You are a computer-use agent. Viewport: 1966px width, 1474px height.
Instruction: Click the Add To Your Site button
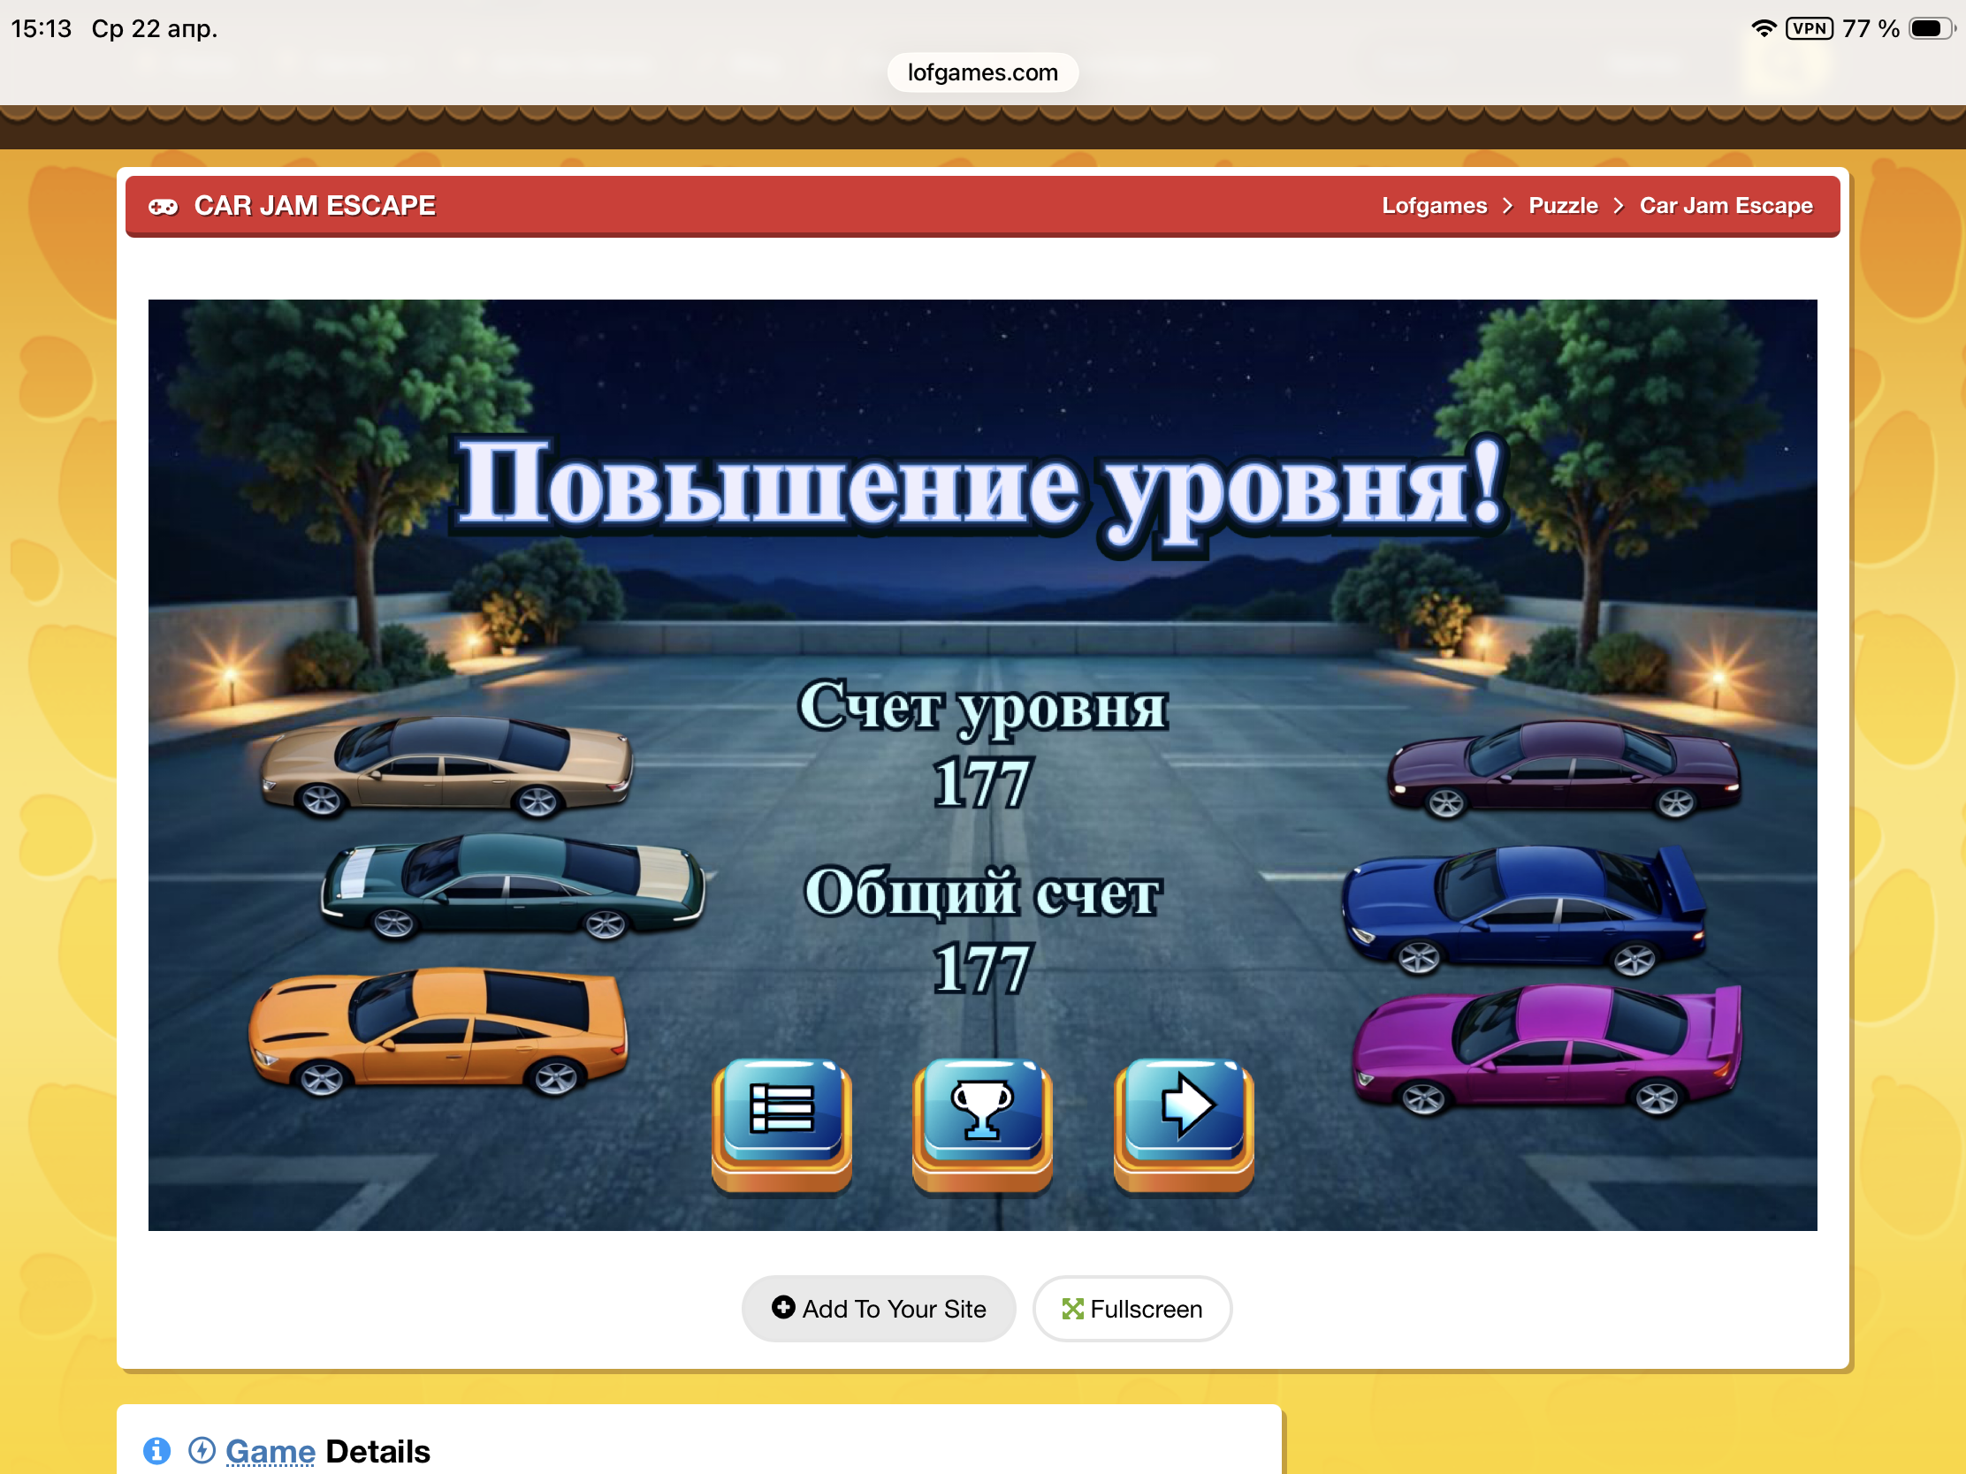[878, 1309]
